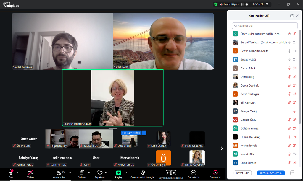303x181 pixels.
Task: Unmute microphone with the Ses button
Action: click(x=11, y=173)
